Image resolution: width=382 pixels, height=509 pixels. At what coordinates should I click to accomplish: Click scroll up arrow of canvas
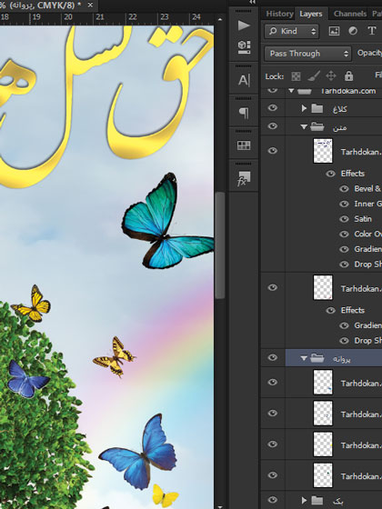pos(220,19)
